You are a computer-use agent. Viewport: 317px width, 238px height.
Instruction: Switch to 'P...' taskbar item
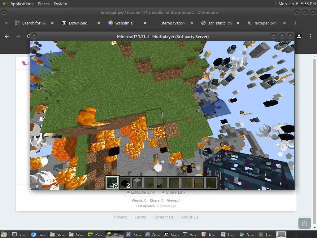pos(95,234)
